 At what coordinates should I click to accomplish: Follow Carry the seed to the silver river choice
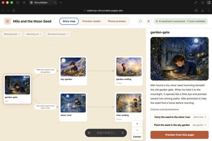pyautogui.click(x=179, y=117)
